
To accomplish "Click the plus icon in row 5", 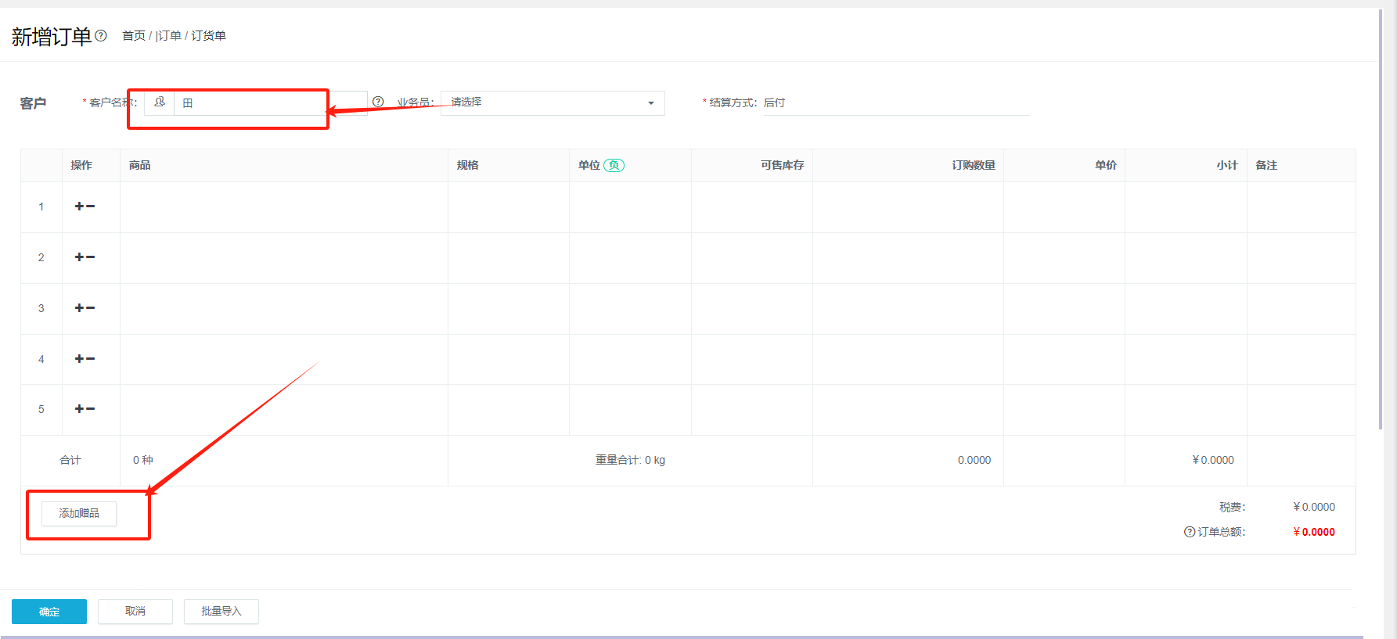I will (x=79, y=409).
